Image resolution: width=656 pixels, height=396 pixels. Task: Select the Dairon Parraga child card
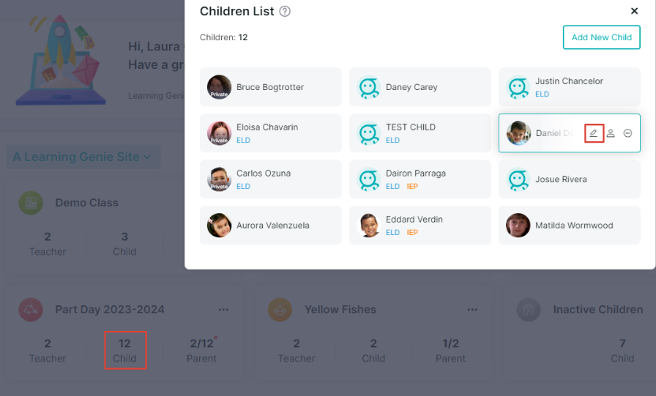420,179
